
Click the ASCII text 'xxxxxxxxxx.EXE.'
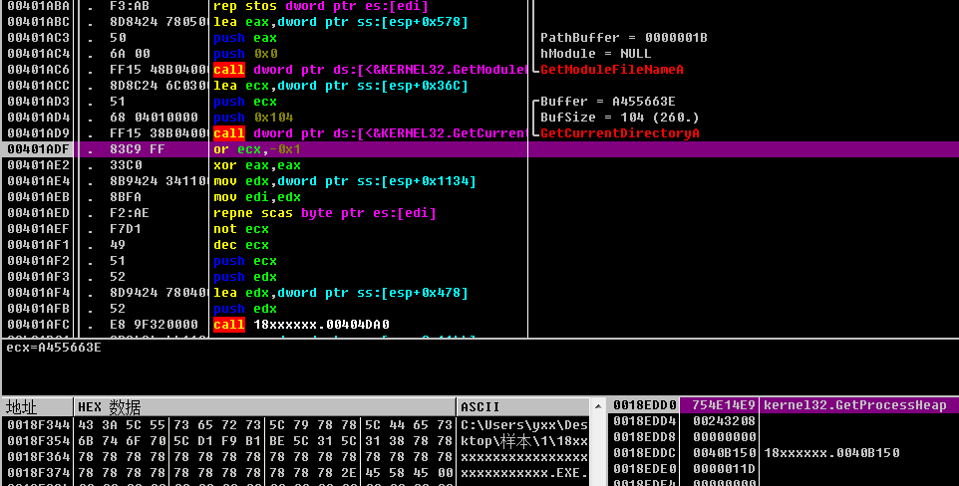click(x=524, y=472)
